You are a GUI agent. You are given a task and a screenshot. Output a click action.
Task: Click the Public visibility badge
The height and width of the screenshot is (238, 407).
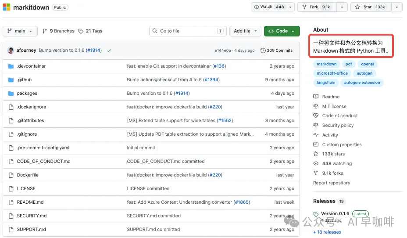coord(60,7)
